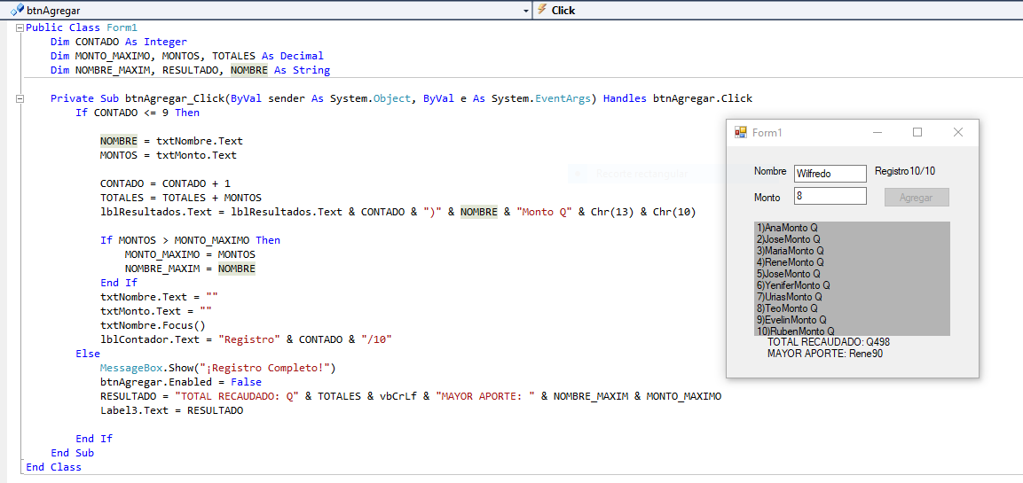Click the Monto label in Form1
The height and width of the screenshot is (483, 1023).
[x=767, y=197]
